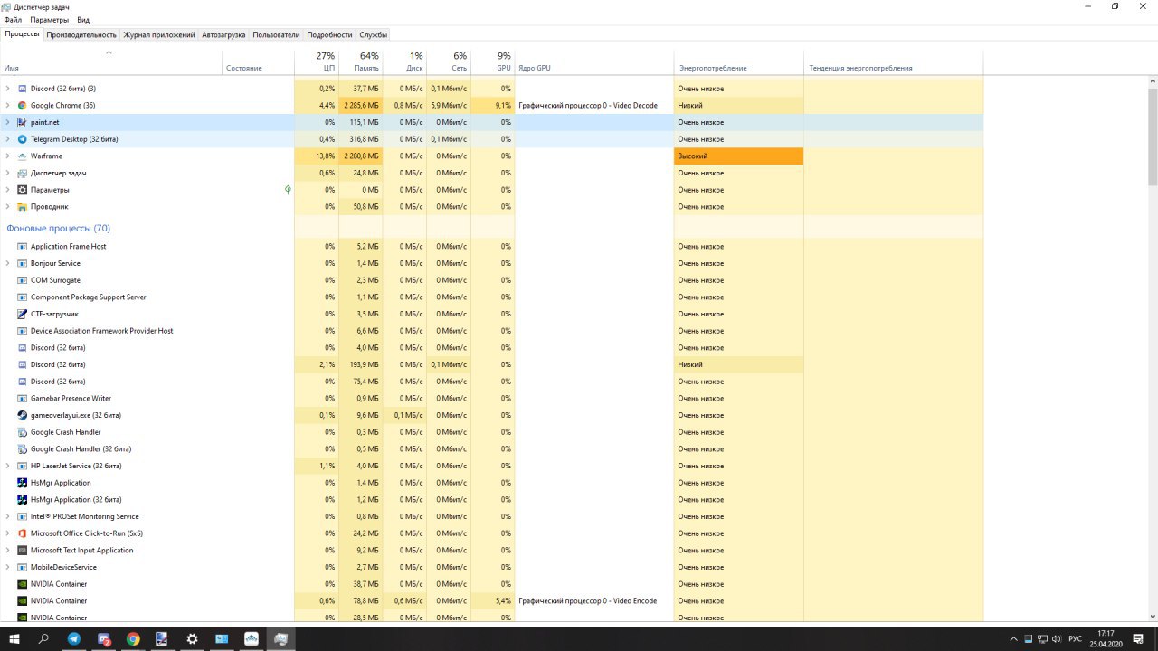The width and height of the screenshot is (1158, 651).
Task: Open the Вид menu
Action: 83,20
